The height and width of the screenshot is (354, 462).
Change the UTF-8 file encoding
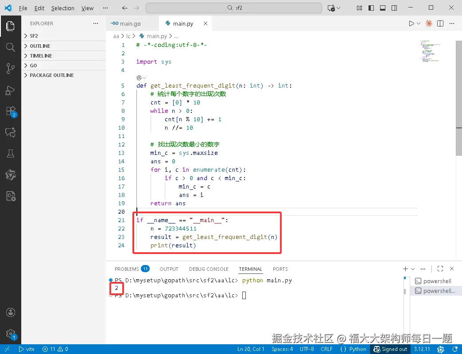coord(307,349)
